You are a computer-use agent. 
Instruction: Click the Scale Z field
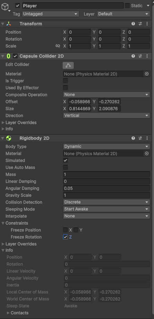tap(139, 46)
